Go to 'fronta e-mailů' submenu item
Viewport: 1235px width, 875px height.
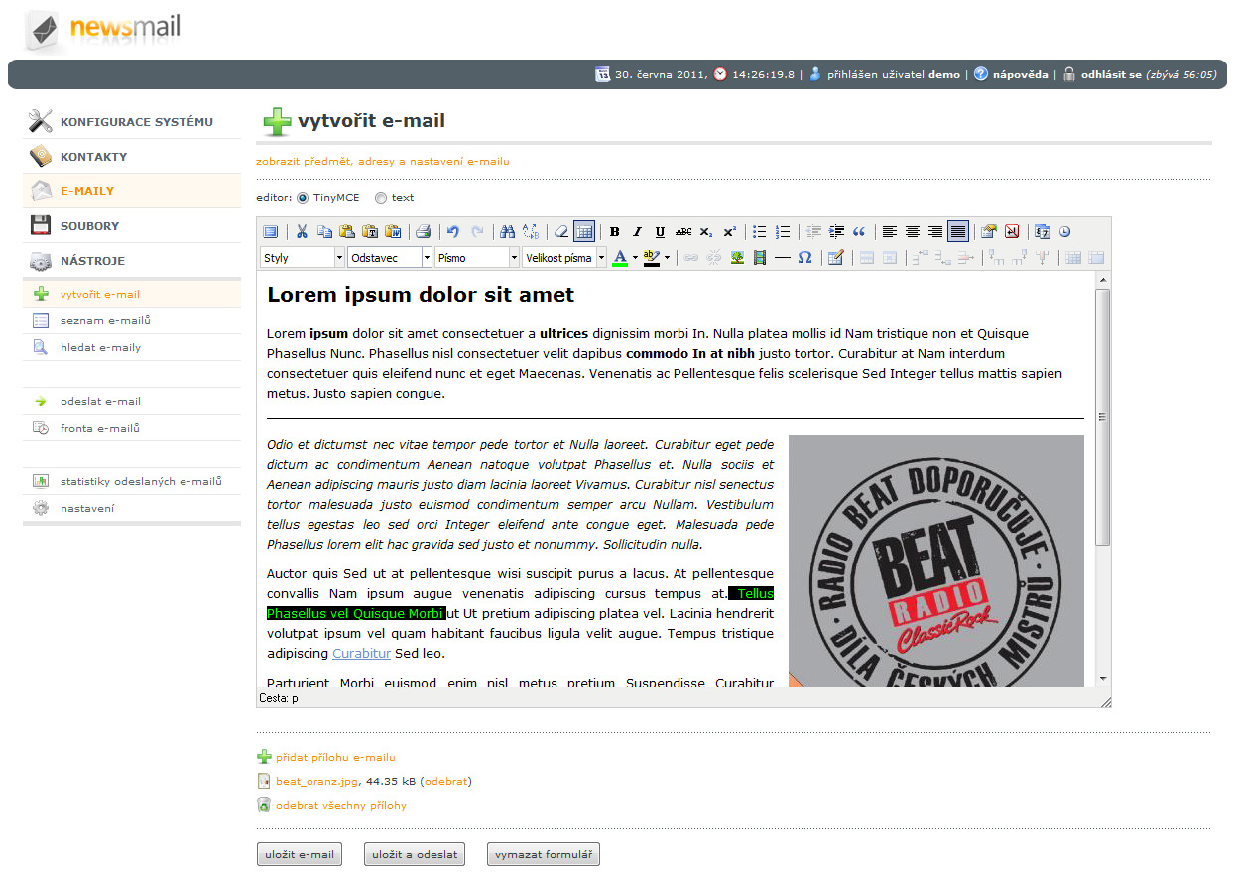[x=132, y=428]
